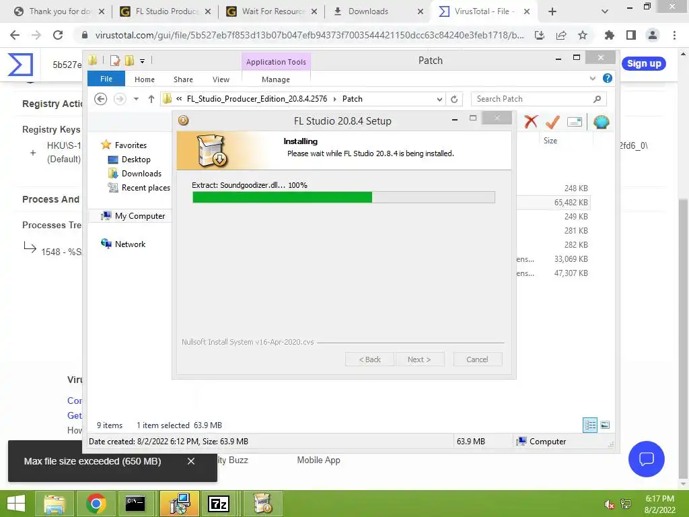
Task: Click the Back button in Setup
Action: tap(369, 359)
